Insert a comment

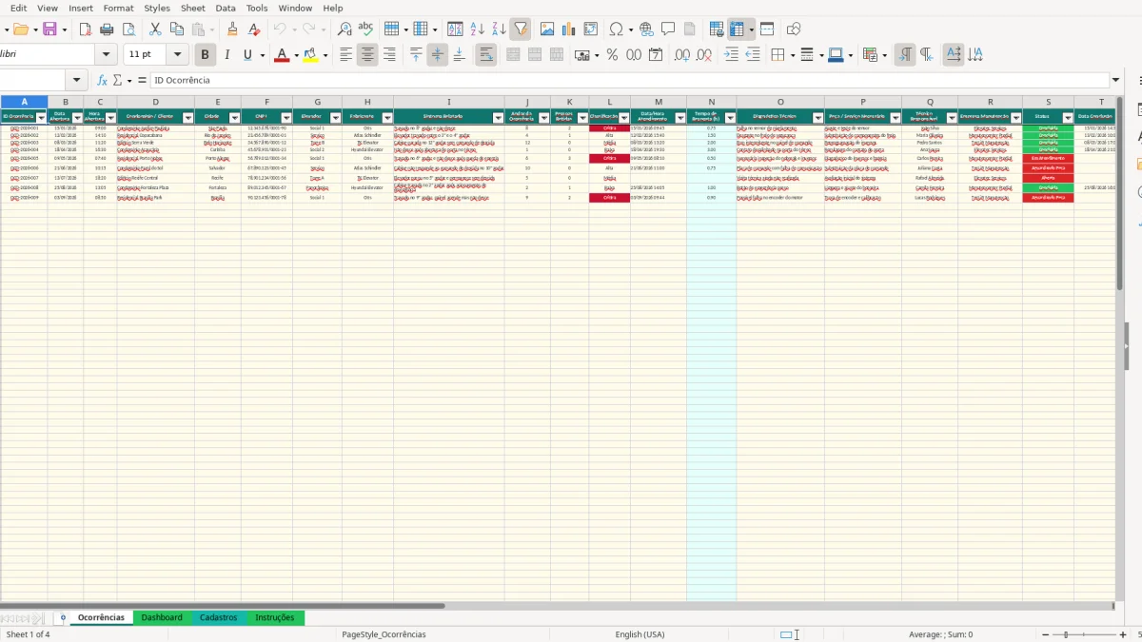(x=669, y=29)
